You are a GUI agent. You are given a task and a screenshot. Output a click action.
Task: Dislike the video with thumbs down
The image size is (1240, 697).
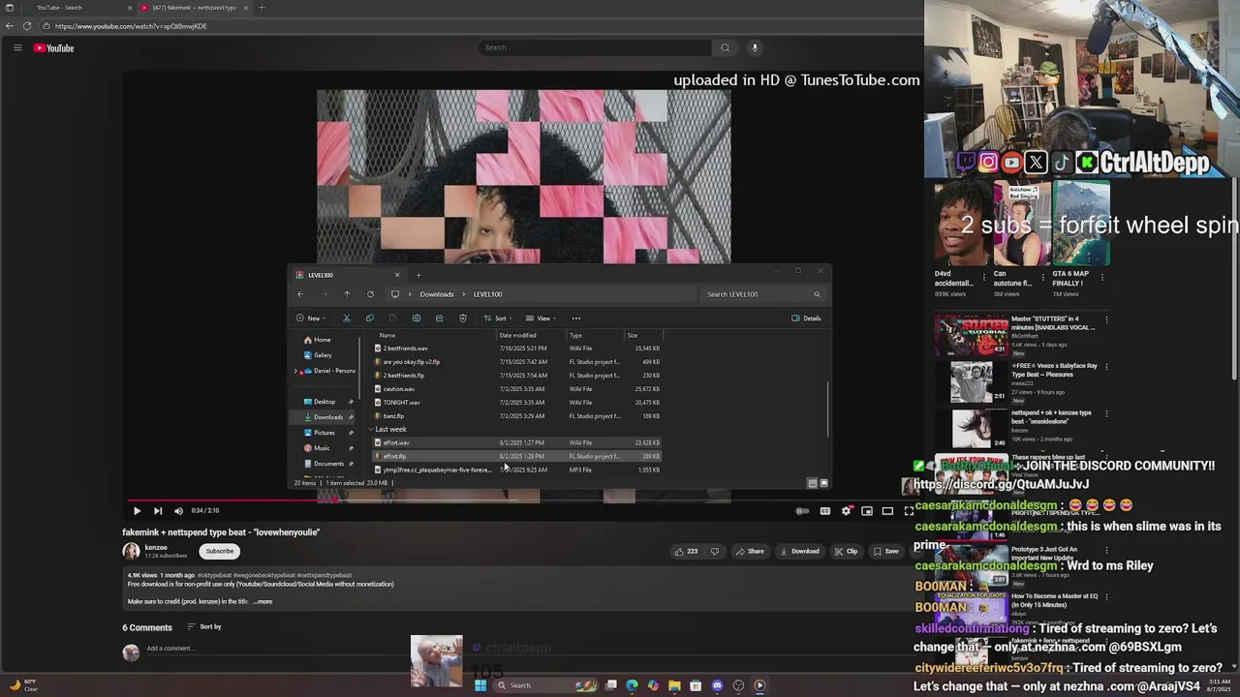pos(715,552)
